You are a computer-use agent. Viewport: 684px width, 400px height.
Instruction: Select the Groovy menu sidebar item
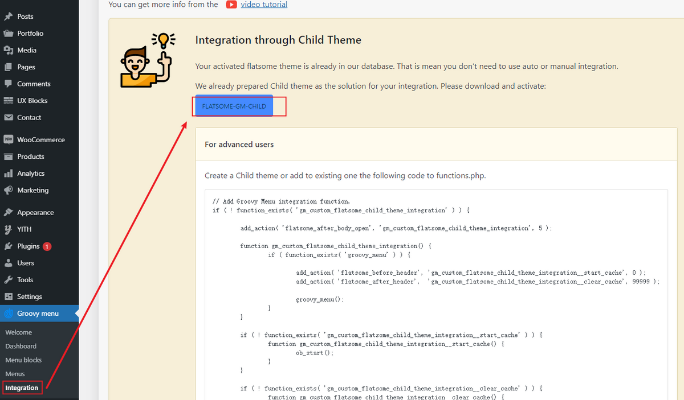point(39,314)
